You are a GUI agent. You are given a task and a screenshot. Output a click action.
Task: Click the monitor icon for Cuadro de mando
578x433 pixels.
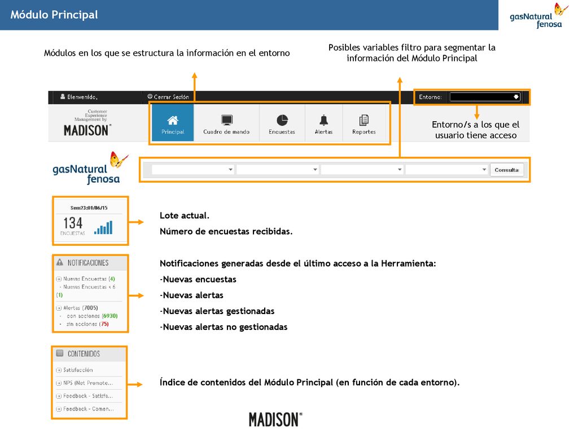click(227, 120)
